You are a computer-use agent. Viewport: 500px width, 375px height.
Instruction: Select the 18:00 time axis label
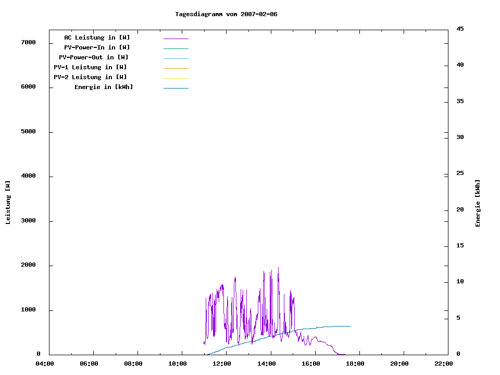coord(355,364)
